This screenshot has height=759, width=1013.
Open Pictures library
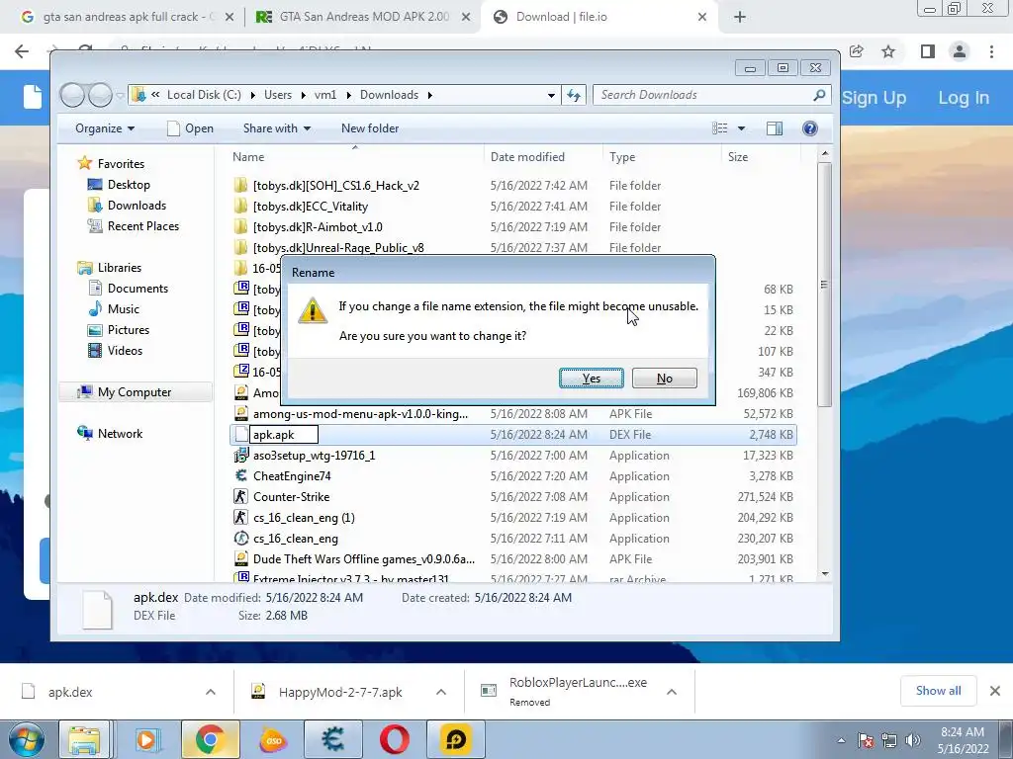point(128,329)
